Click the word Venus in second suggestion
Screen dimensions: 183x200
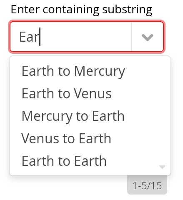(x=93, y=94)
